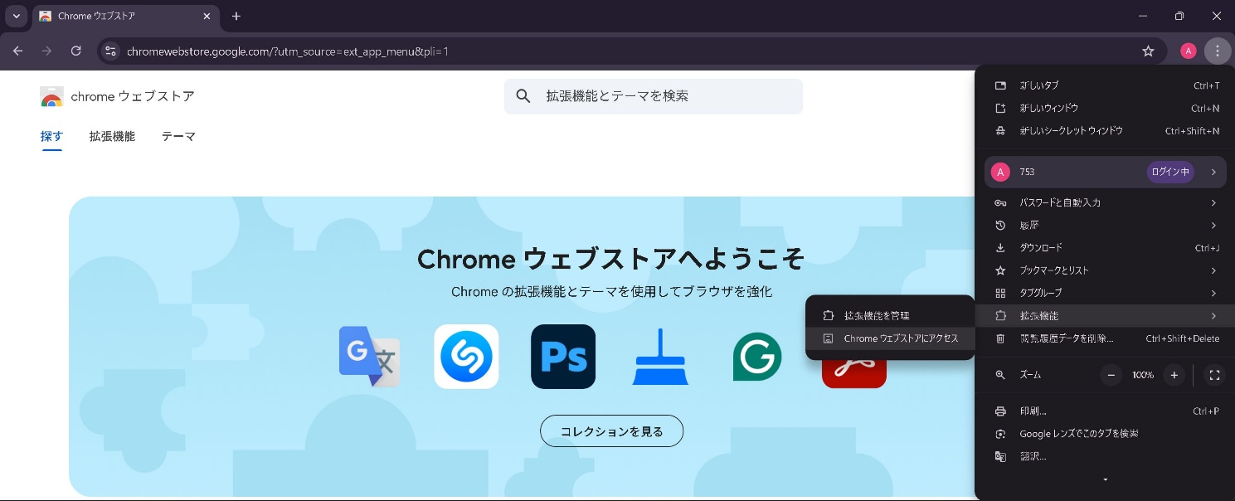The width and height of the screenshot is (1235, 501).
Task: Open the Grammarly extension icon
Action: click(x=756, y=357)
